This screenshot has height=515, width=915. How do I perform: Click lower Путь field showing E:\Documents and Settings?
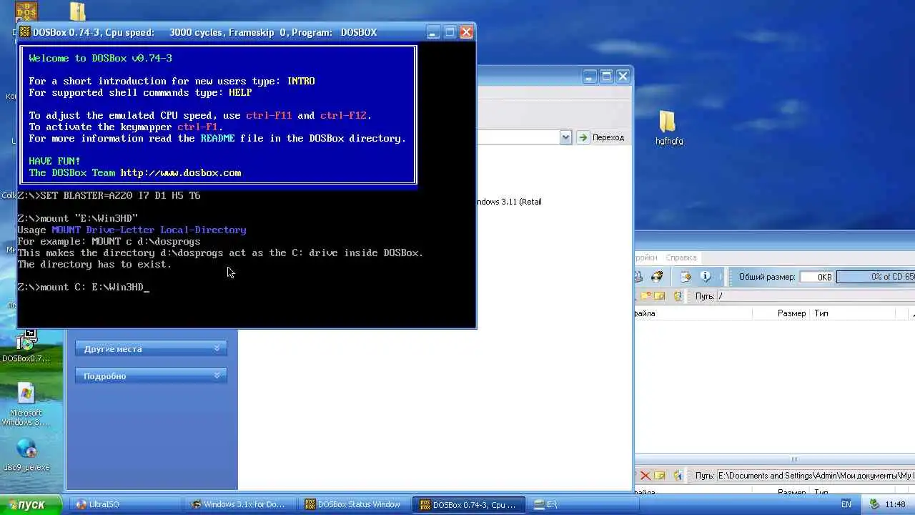pyautogui.click(x=816, y=476)
